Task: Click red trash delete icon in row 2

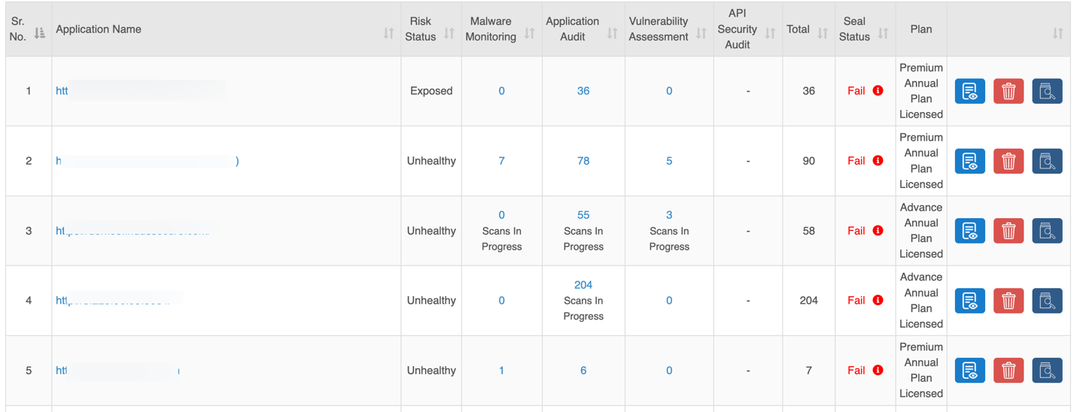Action: tap(1009, 161)
